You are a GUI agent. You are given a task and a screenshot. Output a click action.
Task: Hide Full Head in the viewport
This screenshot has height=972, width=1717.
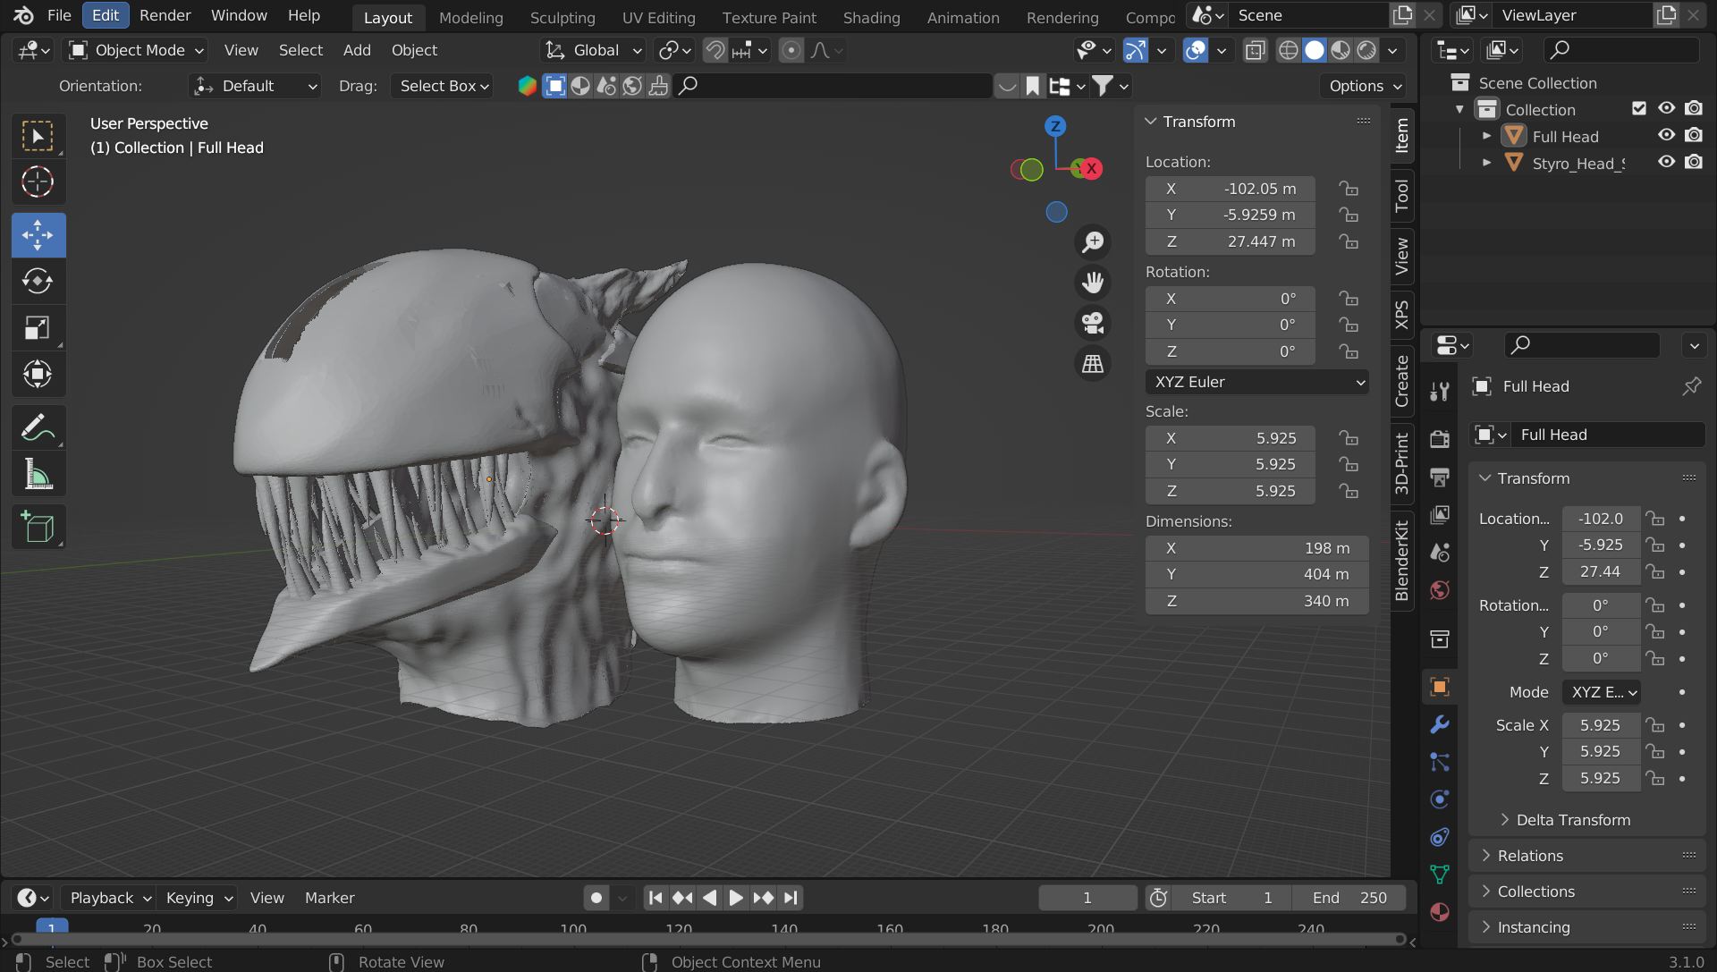click(x=1667, y=136)
